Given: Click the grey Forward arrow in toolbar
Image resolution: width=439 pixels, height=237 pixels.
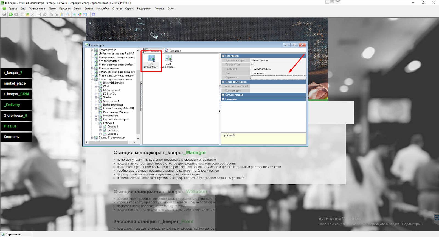Looking at the screenshot, I should tap(16, 14).
